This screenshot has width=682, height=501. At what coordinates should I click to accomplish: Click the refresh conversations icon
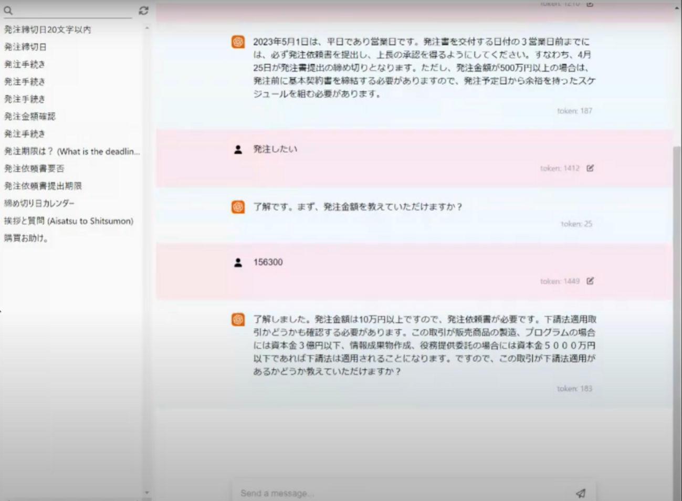click(x=143, y=11)
